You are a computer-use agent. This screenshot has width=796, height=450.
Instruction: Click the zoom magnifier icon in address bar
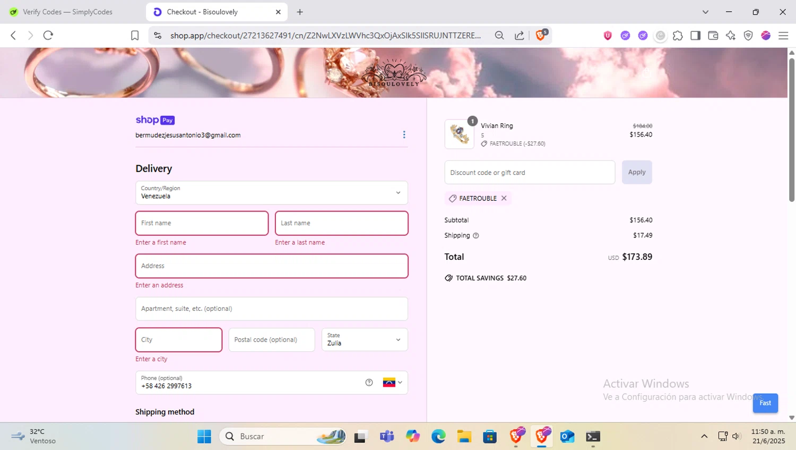pyautogui.click(x=499, y=35)
